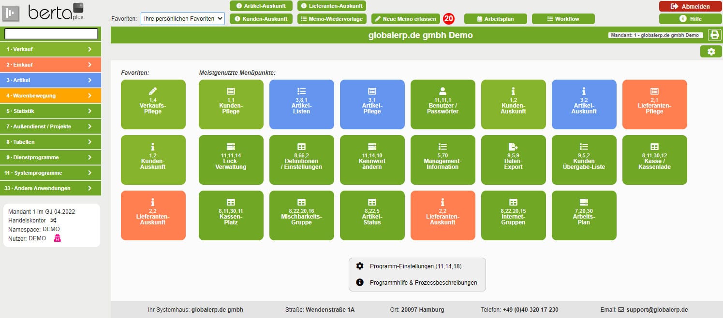Expand the 11 · Systemprogramme menu
The height and width of the screenshot is (318, 723).
tap(50, 173)
